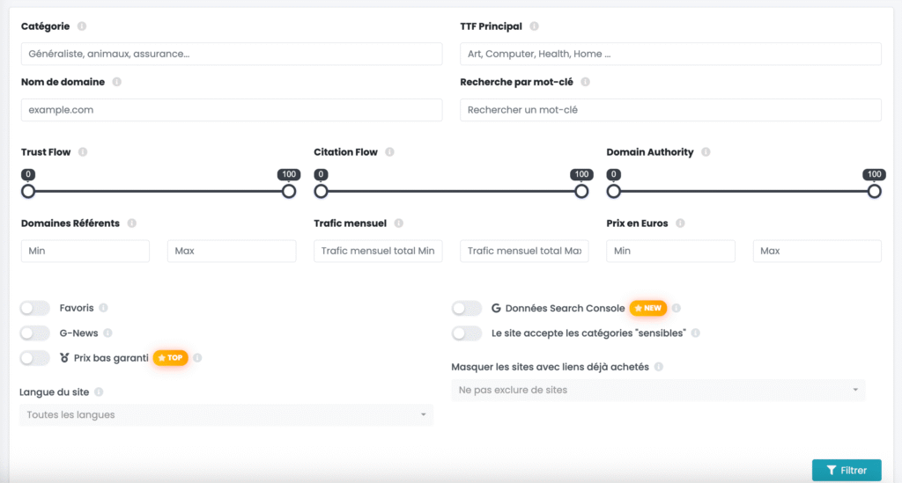Click info icon next to Domain Authority
Screen dimensions: 902x483
tap(706, 152)
